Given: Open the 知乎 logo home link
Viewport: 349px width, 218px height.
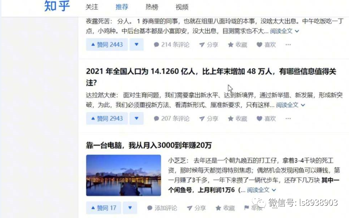Looking at the screenshot, I should coord(57,6).
